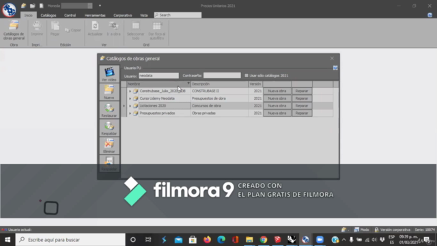Viewport: 437px width, 246px height.
Task: Click the Descripción column header
Action: pos(219,84)
